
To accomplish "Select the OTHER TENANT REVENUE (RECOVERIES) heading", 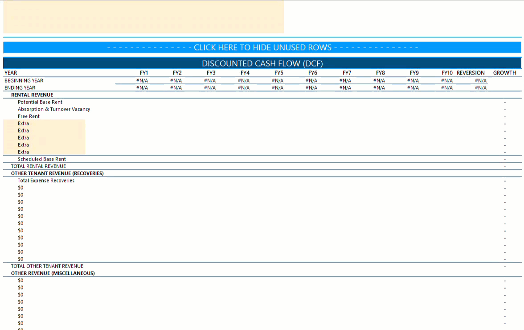I will point(57,173).
